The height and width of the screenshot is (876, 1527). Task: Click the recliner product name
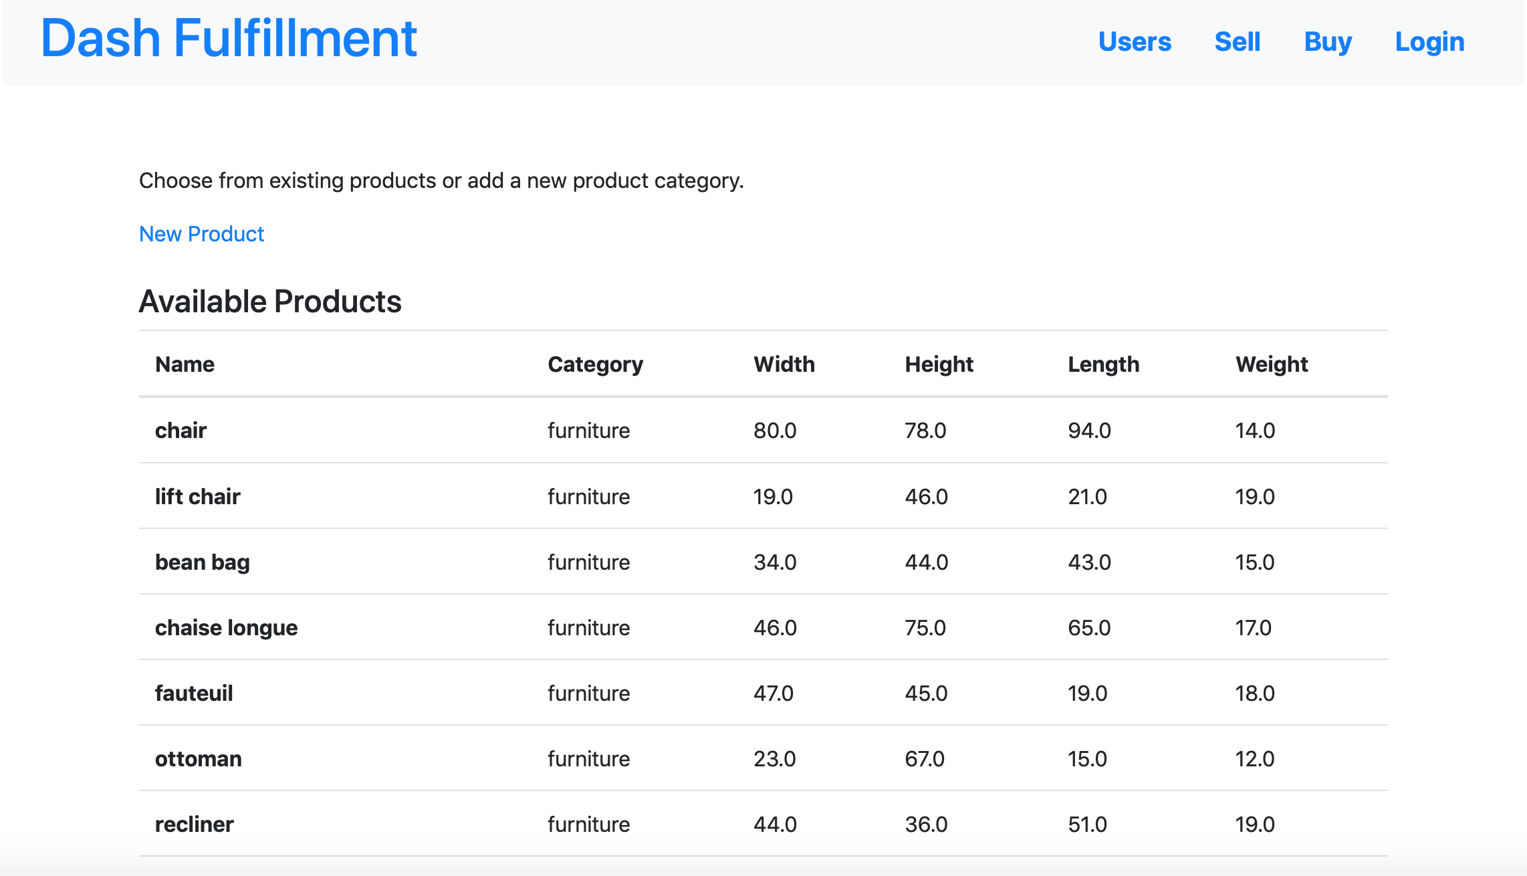[194, 825]
